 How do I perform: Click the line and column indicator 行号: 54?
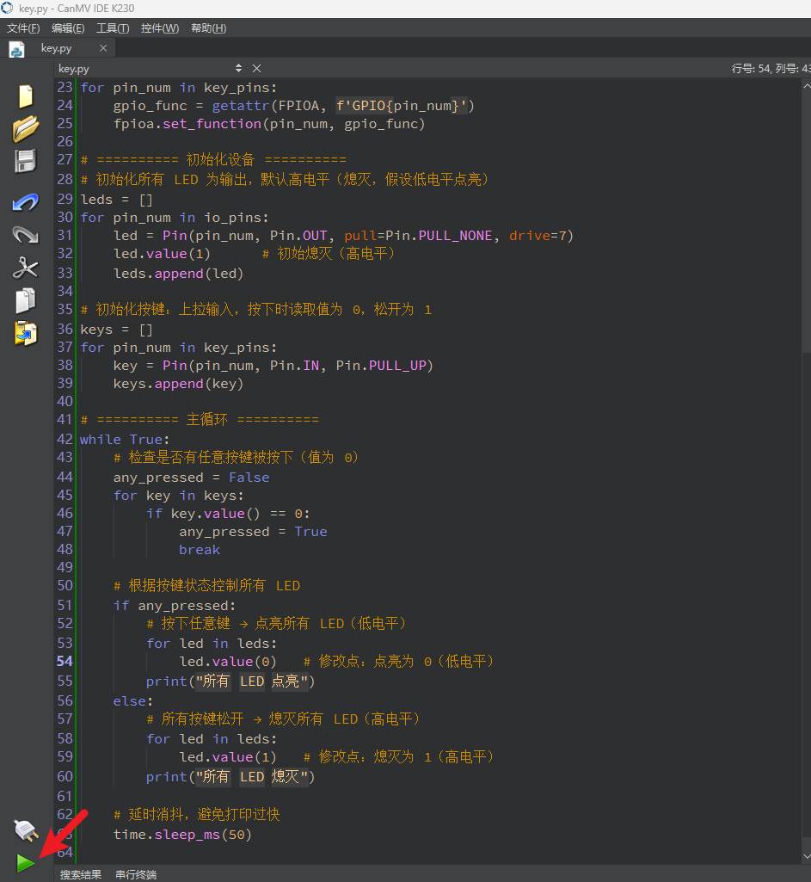tap(771, 68)
